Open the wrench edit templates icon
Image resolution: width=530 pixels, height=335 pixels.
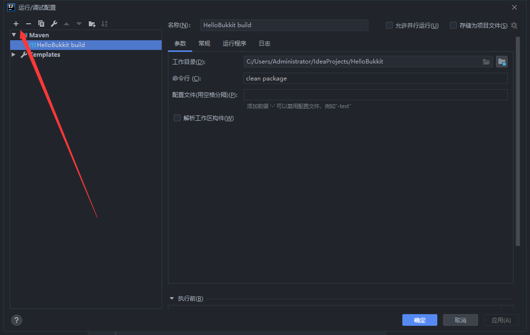[x=54, y=24]
